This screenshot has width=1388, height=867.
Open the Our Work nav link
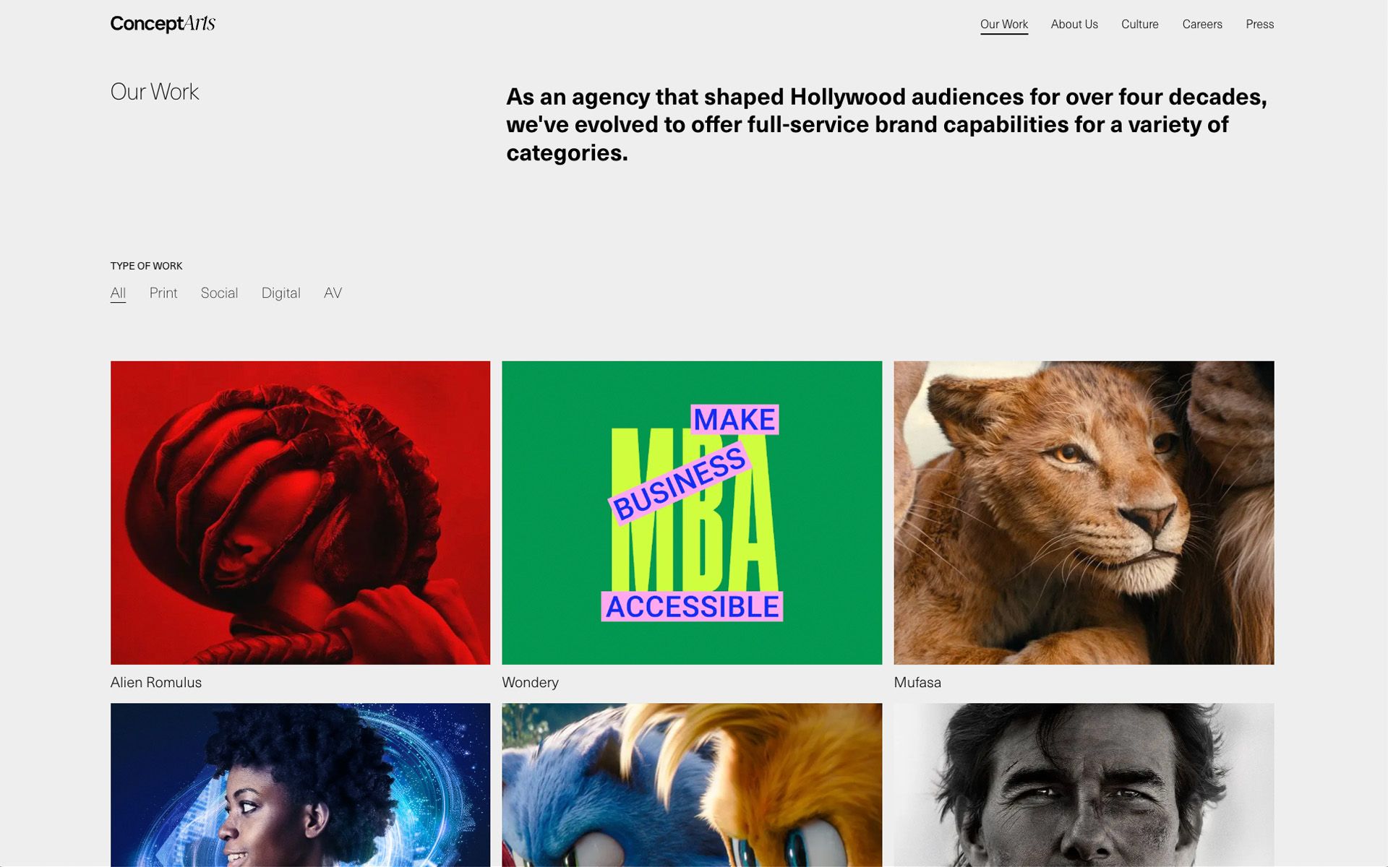[1003, 25]
